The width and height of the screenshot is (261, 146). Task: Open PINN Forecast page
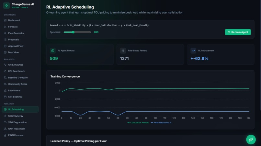point(20,135)
